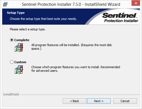Close the InstallShield Wizard window
142x109 pixels.
click(x=136, y=3)
